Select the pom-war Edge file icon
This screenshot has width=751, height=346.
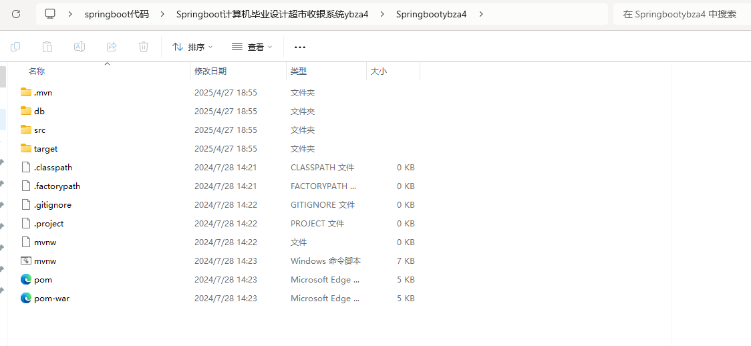(26, 298)
